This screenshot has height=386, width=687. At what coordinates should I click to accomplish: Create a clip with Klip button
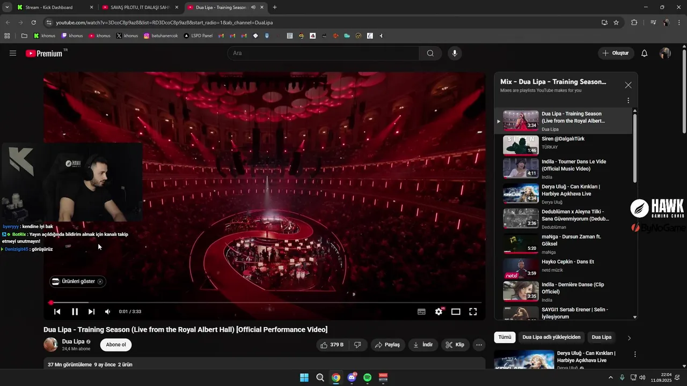coord(455,345)
